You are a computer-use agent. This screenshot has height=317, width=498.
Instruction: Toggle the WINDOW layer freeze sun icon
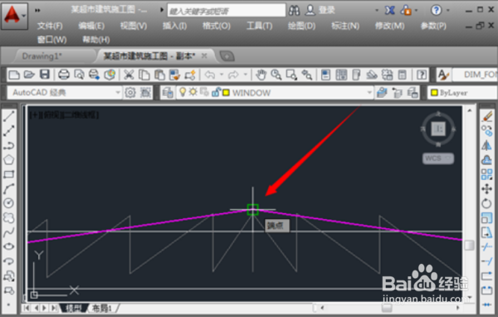point(193,92)
